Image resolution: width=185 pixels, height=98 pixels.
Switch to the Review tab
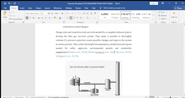point(78,8)
